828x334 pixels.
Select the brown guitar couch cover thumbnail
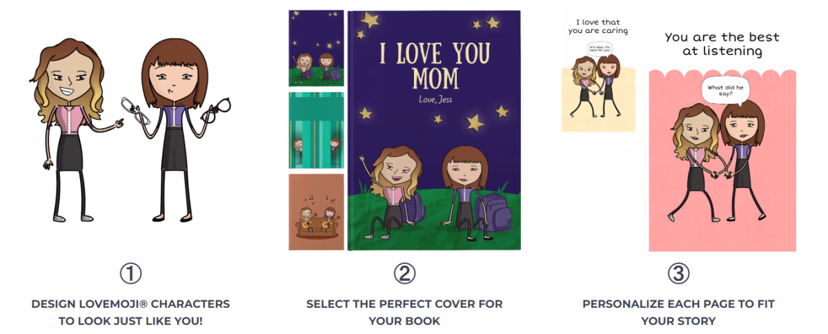(316, 212)
